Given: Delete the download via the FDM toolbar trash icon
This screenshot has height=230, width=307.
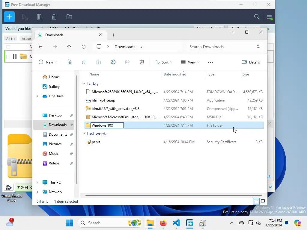Looking at the screenshot, I should [x=54, y=17].
